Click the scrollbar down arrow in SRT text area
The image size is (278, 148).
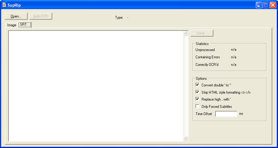click(186, 138)
